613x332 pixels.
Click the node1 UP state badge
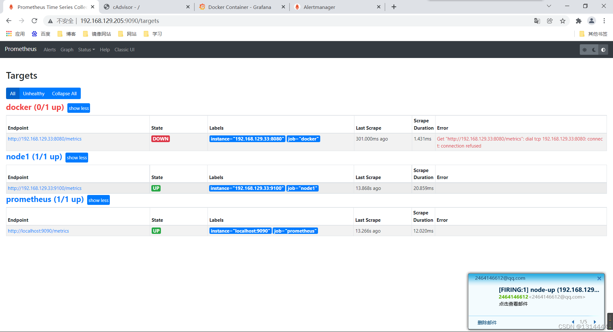coord(156,188)
